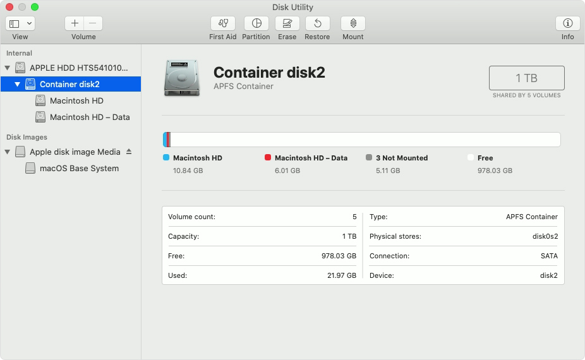Click the Container disk2 sidebar icon
The height and width of the screenshot is (360, 585).
point(30,84)
